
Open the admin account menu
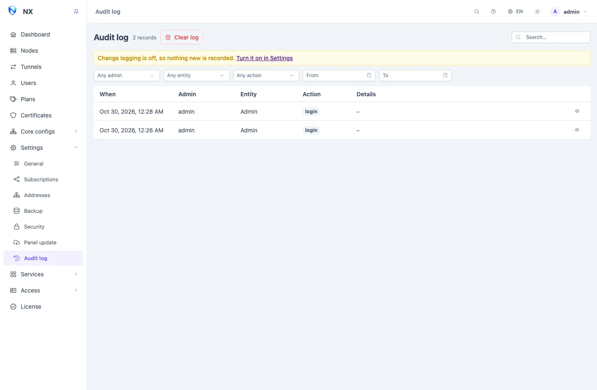point(568,12)
